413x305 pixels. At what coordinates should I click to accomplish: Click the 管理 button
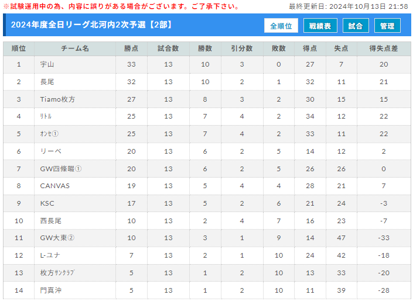tap(387, 26)
